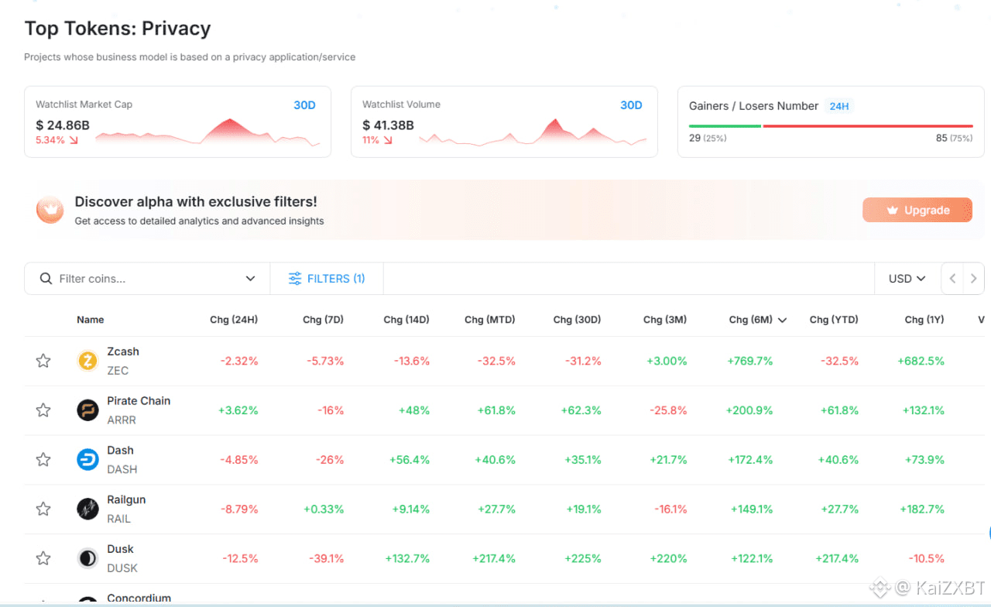Click the Dusk token logo icon

pyautogui.click(x=87, y=558)
